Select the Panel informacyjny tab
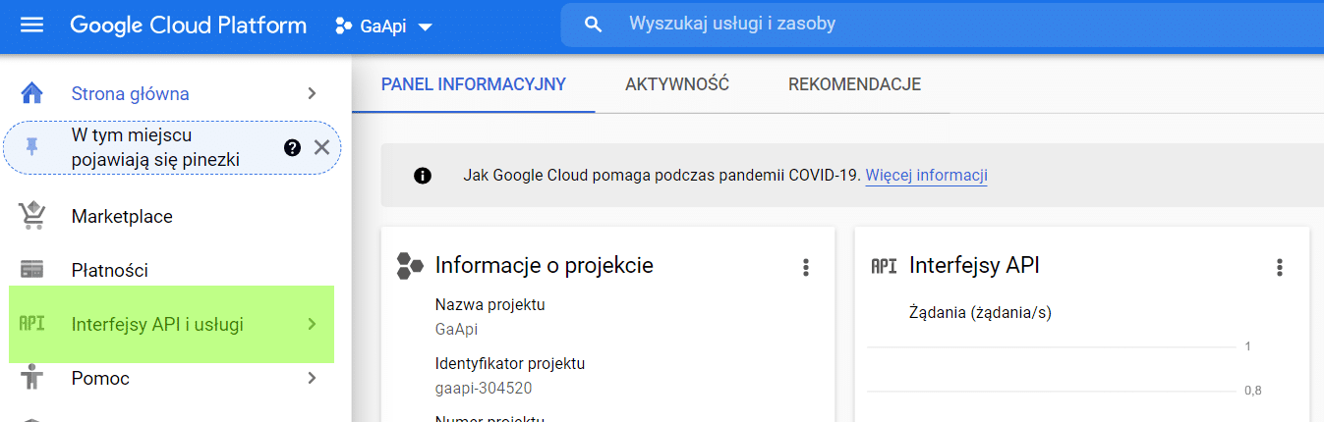Image resolution: width=1324 pixels, height=422 pixels. coord(473,84)
